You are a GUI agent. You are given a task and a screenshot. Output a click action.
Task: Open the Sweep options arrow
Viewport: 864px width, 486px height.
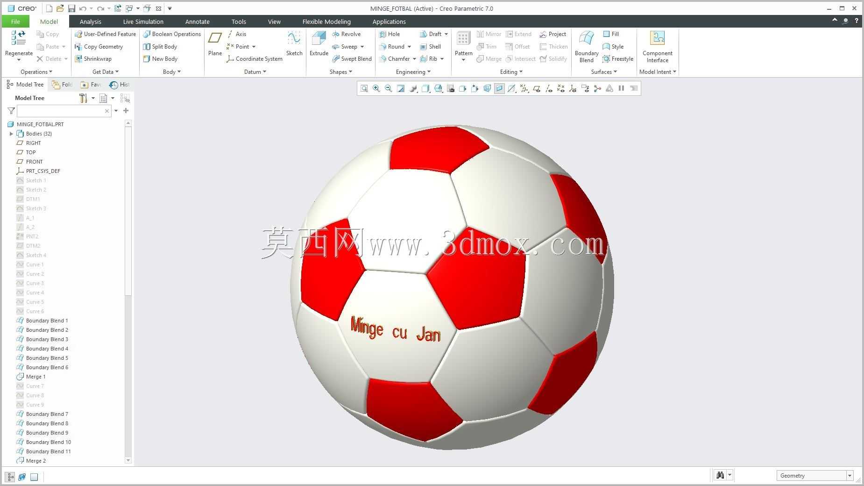[362, 47]
